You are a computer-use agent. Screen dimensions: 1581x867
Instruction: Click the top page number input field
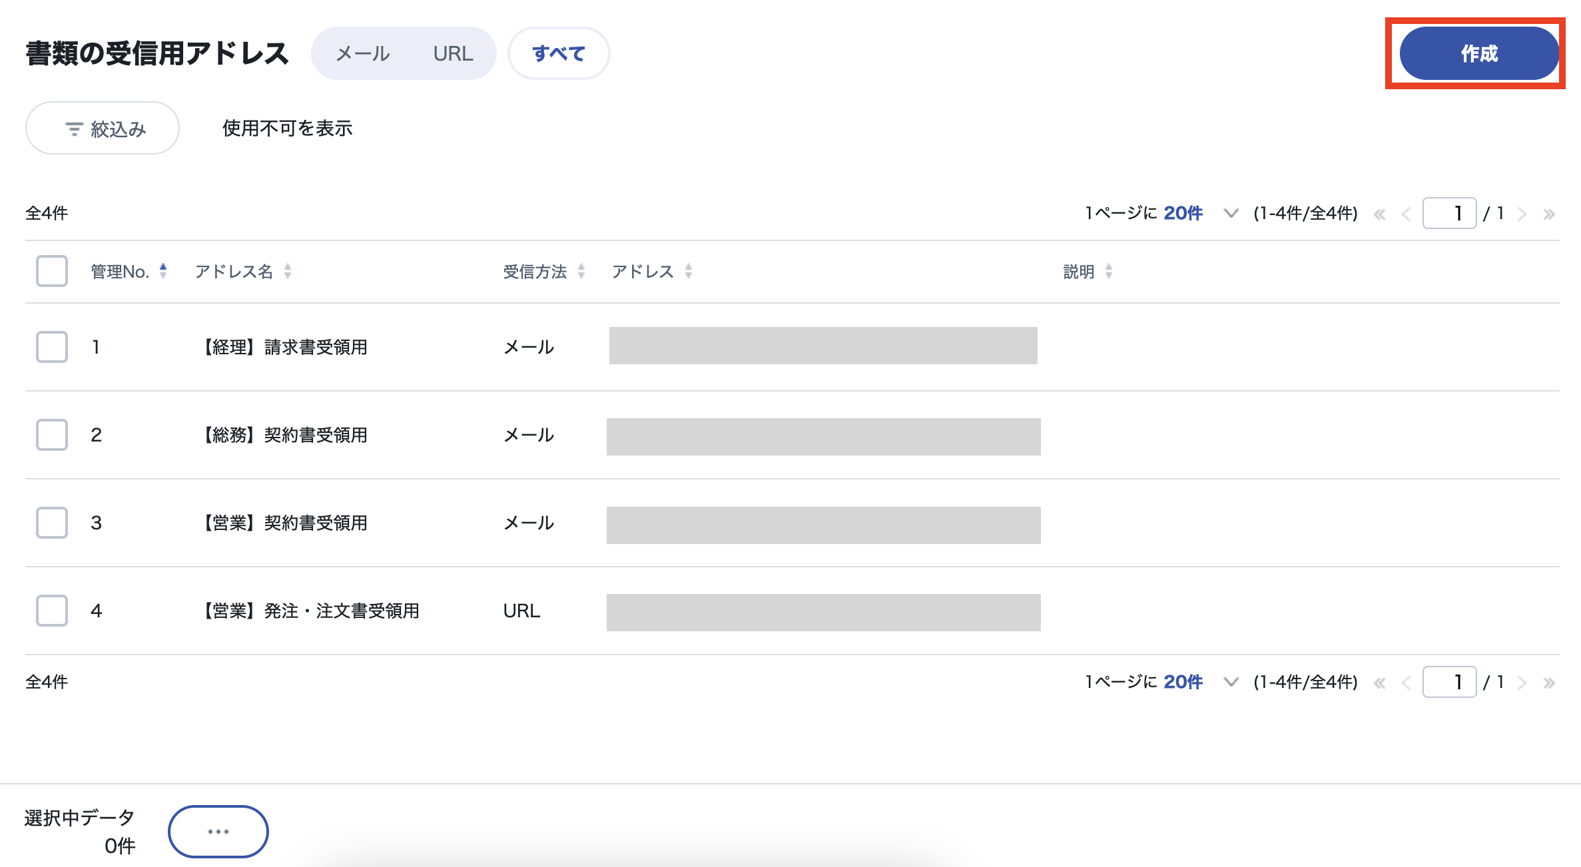point(1449,213)
